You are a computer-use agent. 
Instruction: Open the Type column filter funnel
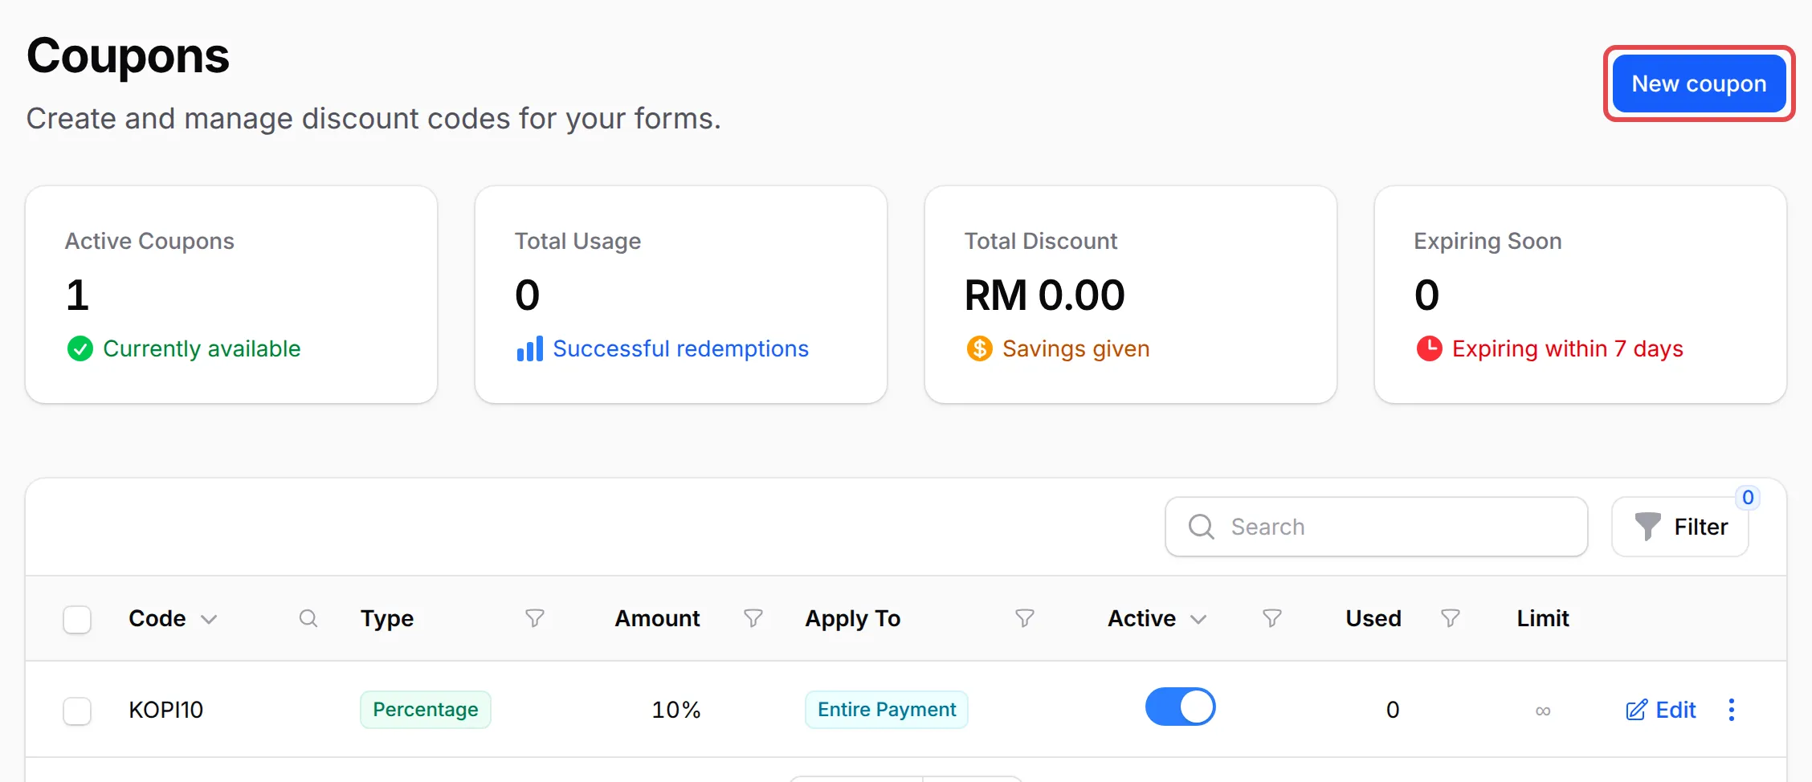[535, 618]
